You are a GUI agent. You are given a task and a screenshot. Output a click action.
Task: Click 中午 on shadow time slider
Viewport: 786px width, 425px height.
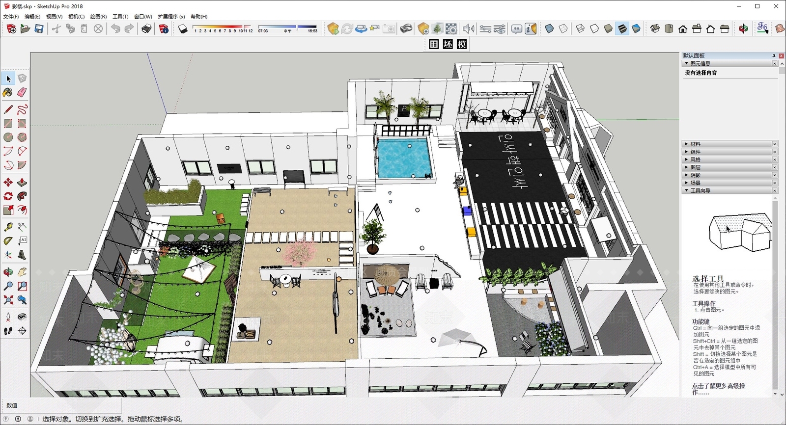coord(287,30)
